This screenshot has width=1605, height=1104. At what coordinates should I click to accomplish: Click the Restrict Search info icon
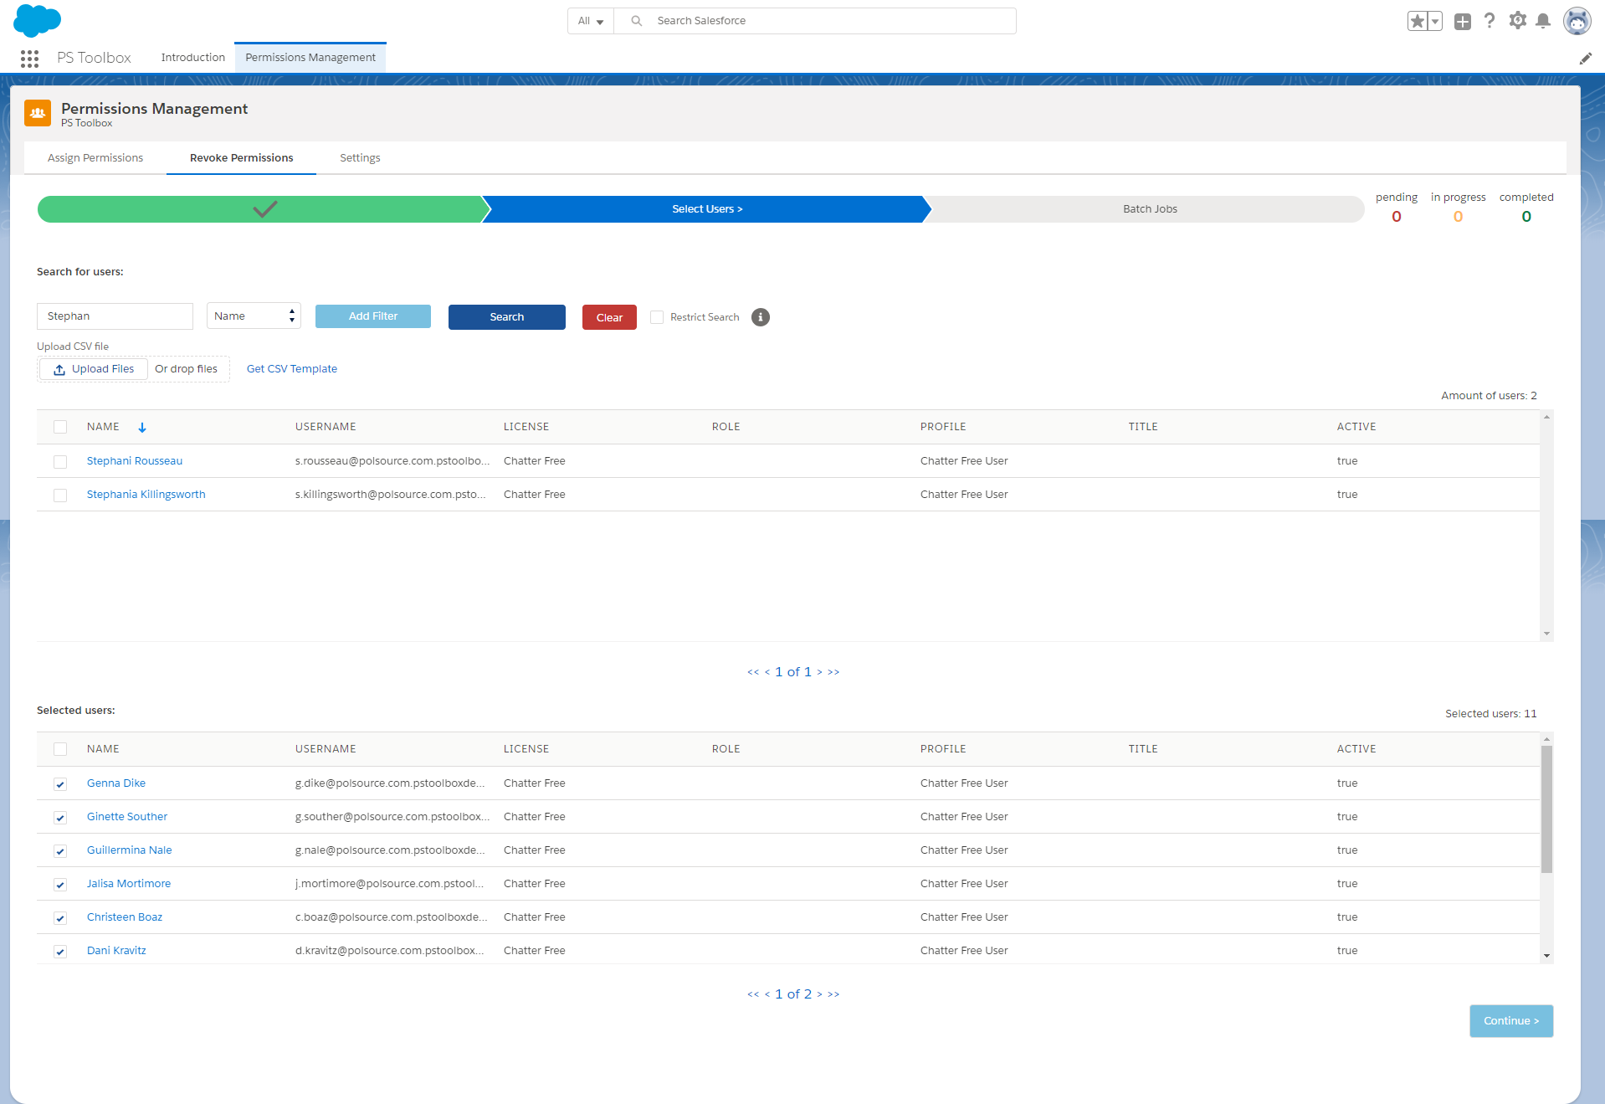(x=760, y=317)
